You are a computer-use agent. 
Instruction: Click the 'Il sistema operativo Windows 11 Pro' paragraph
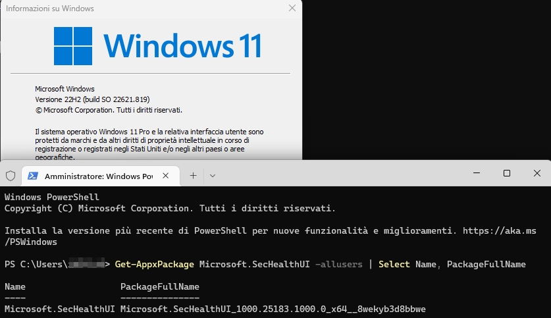click(x=149, y=144)
